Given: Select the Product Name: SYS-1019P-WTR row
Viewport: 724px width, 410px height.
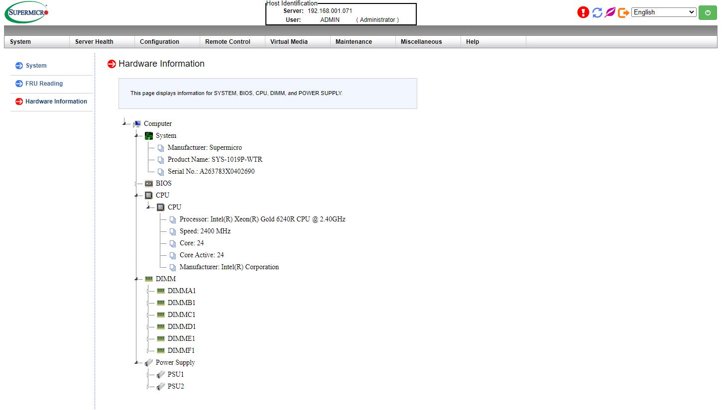Looking at the screenshot, I should pyautogui.click(x=215, y=159).
